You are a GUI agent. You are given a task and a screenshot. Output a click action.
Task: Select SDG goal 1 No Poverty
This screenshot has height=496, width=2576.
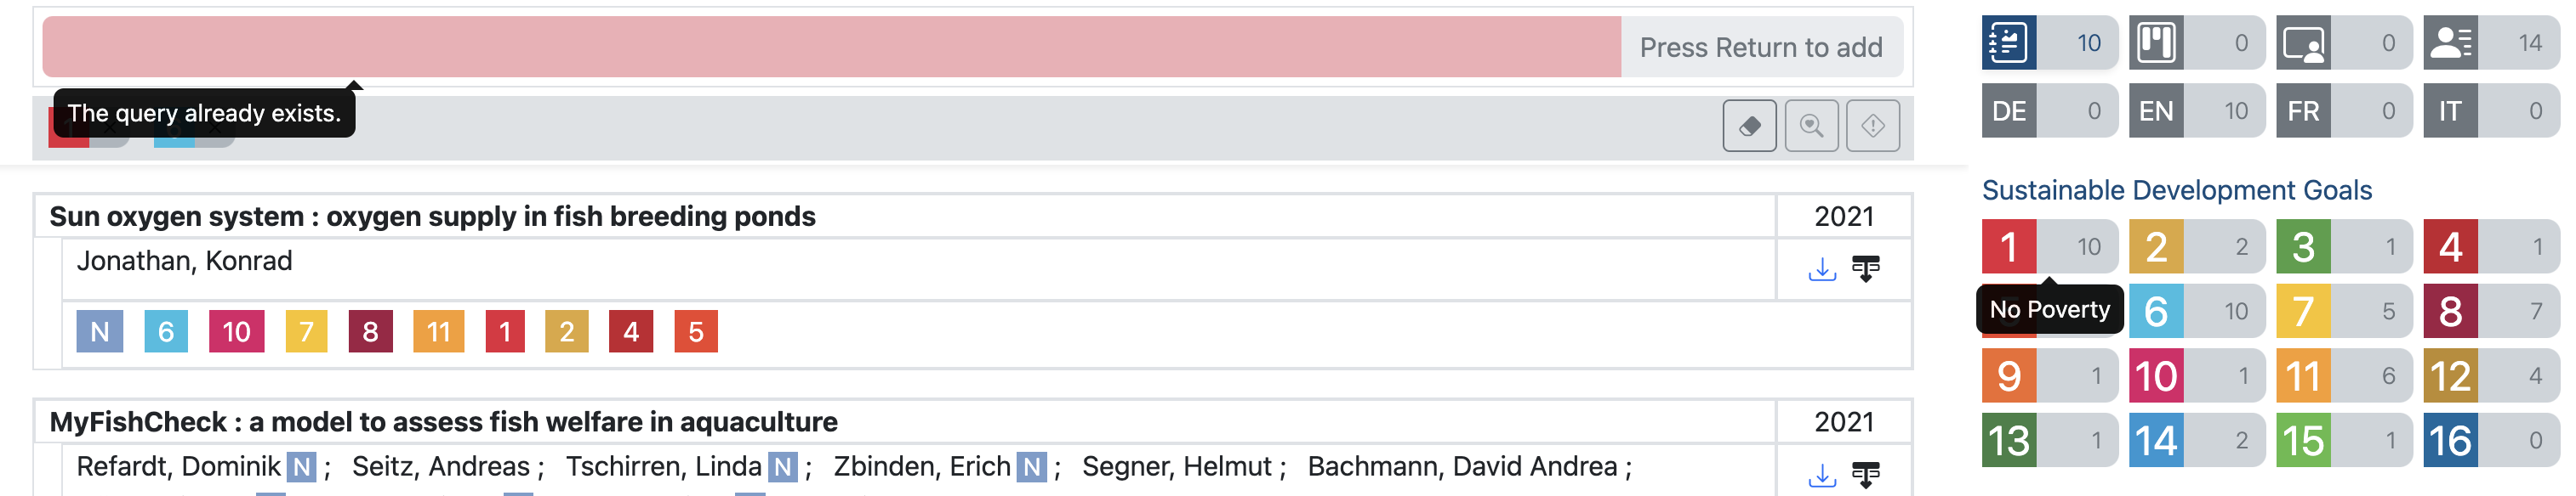tap(2011, 245)
